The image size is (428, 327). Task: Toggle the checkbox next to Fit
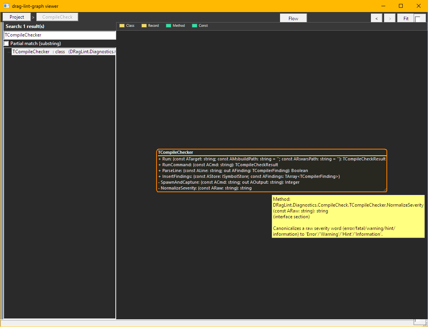(418, 19)
